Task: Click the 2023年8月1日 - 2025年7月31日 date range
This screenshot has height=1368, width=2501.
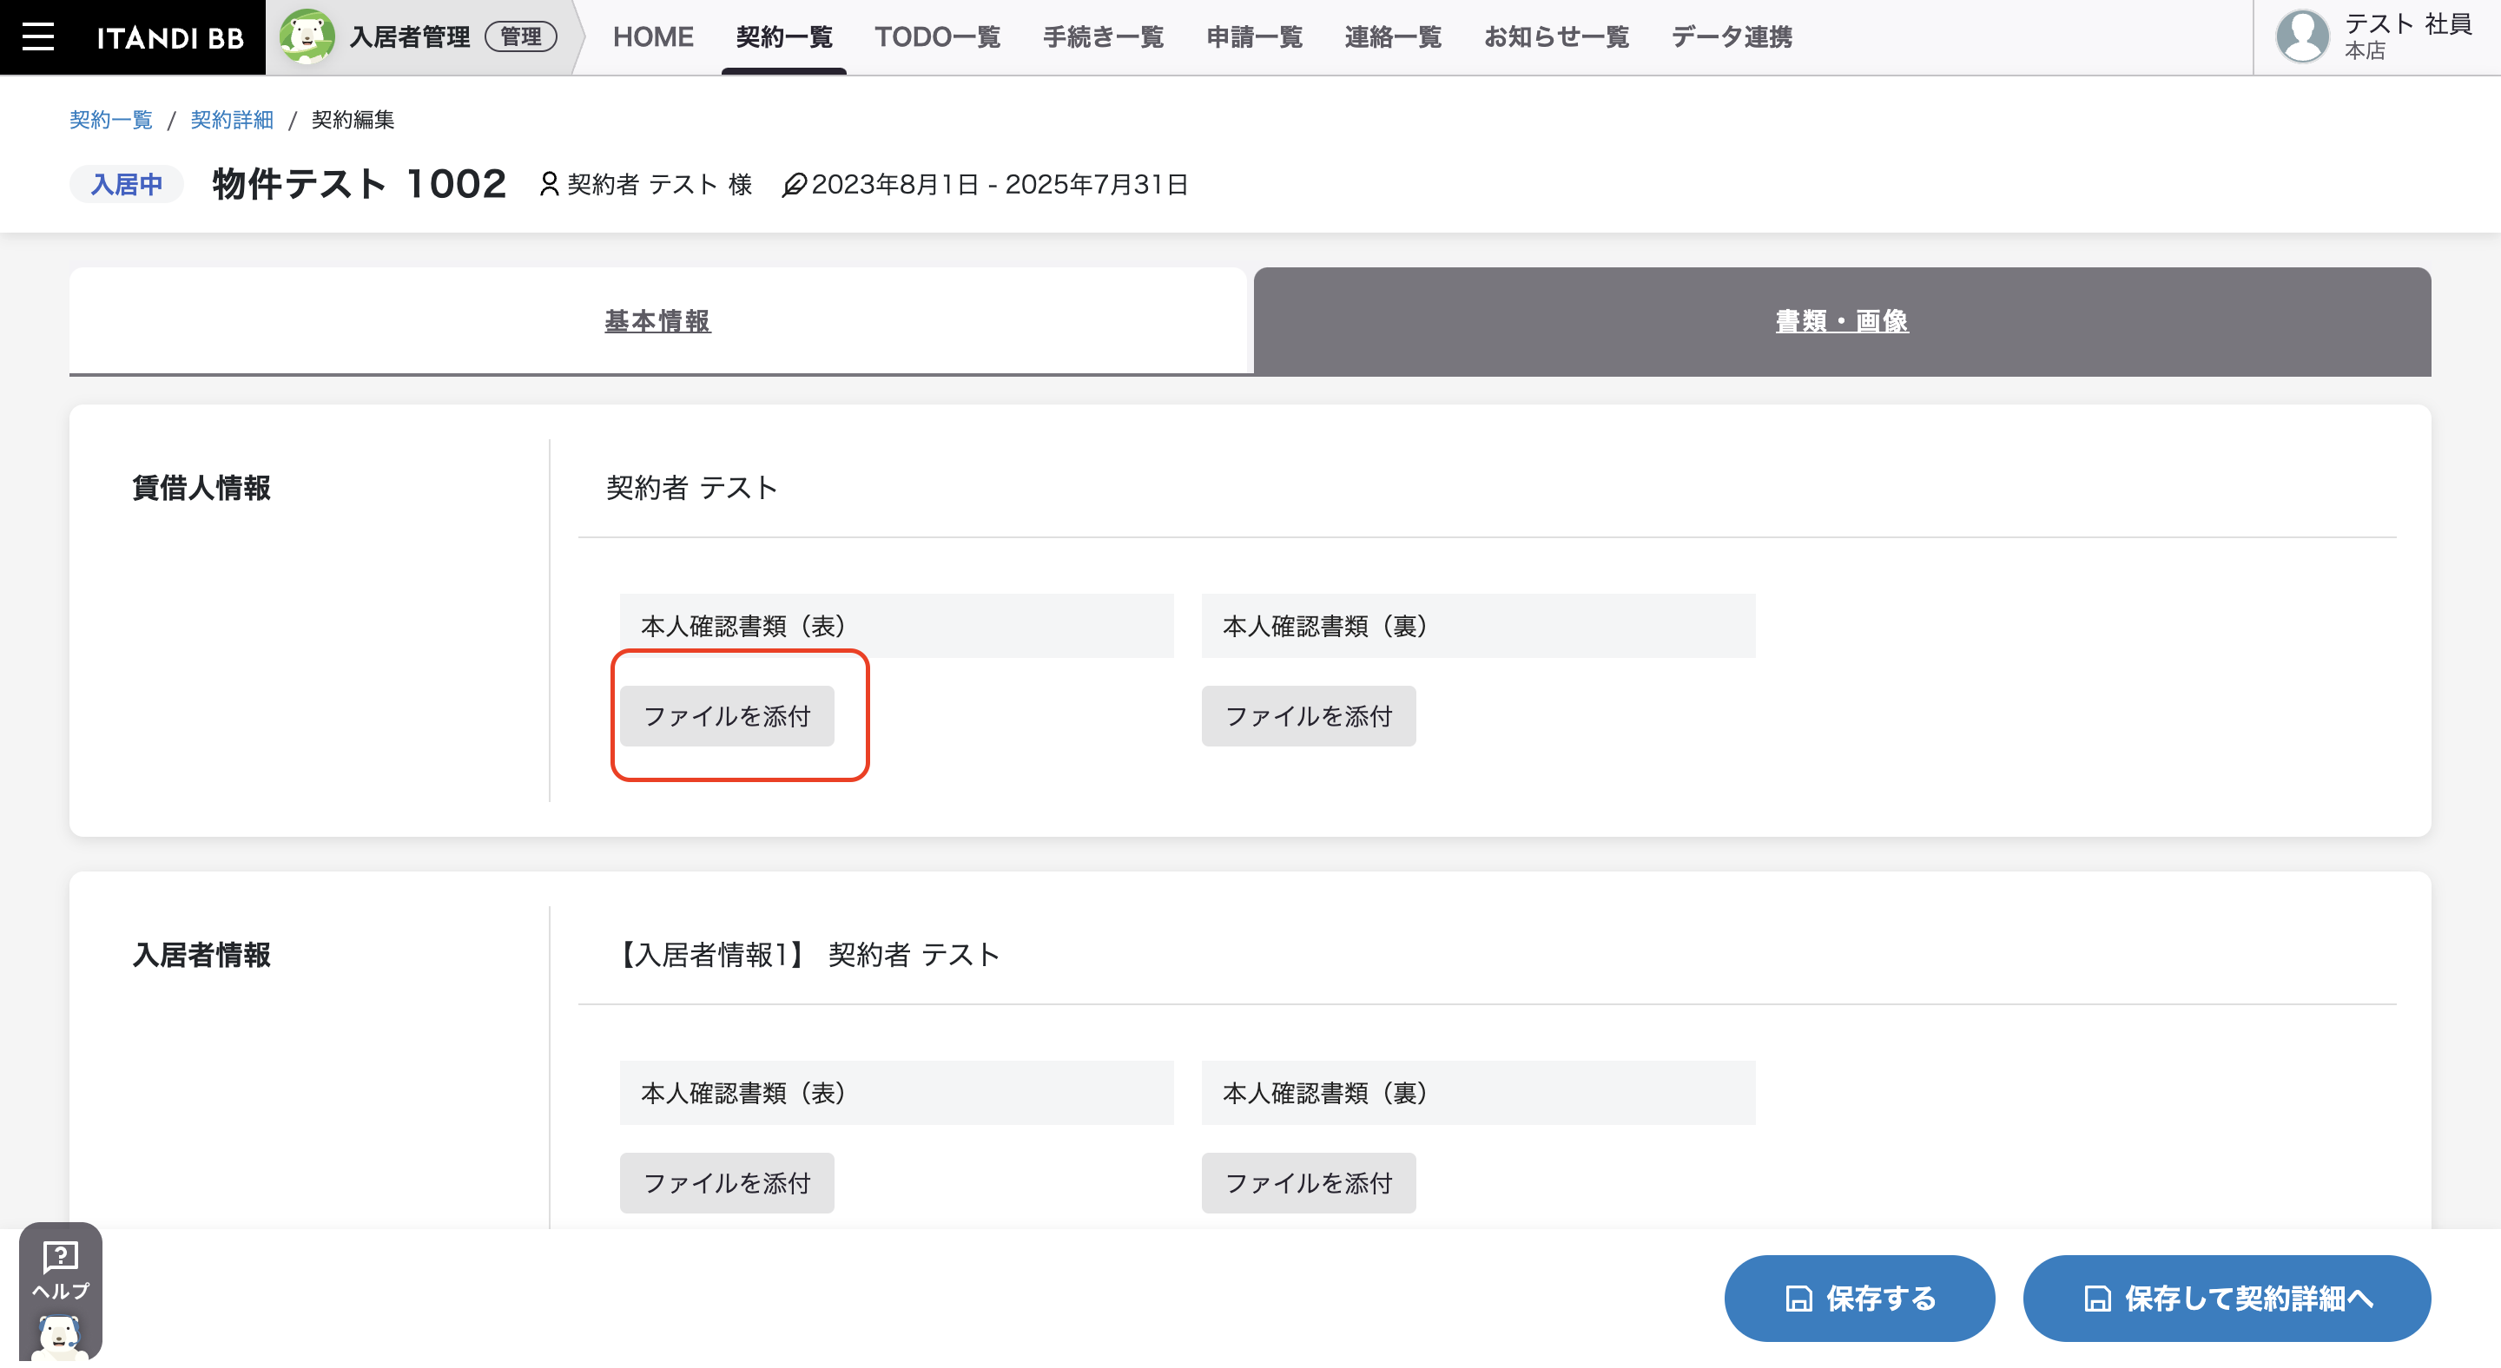Action: [999, 184]
